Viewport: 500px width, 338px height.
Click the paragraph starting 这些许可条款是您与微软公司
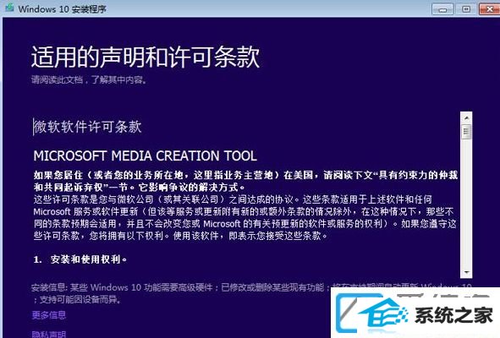click(x=245, y=217)
